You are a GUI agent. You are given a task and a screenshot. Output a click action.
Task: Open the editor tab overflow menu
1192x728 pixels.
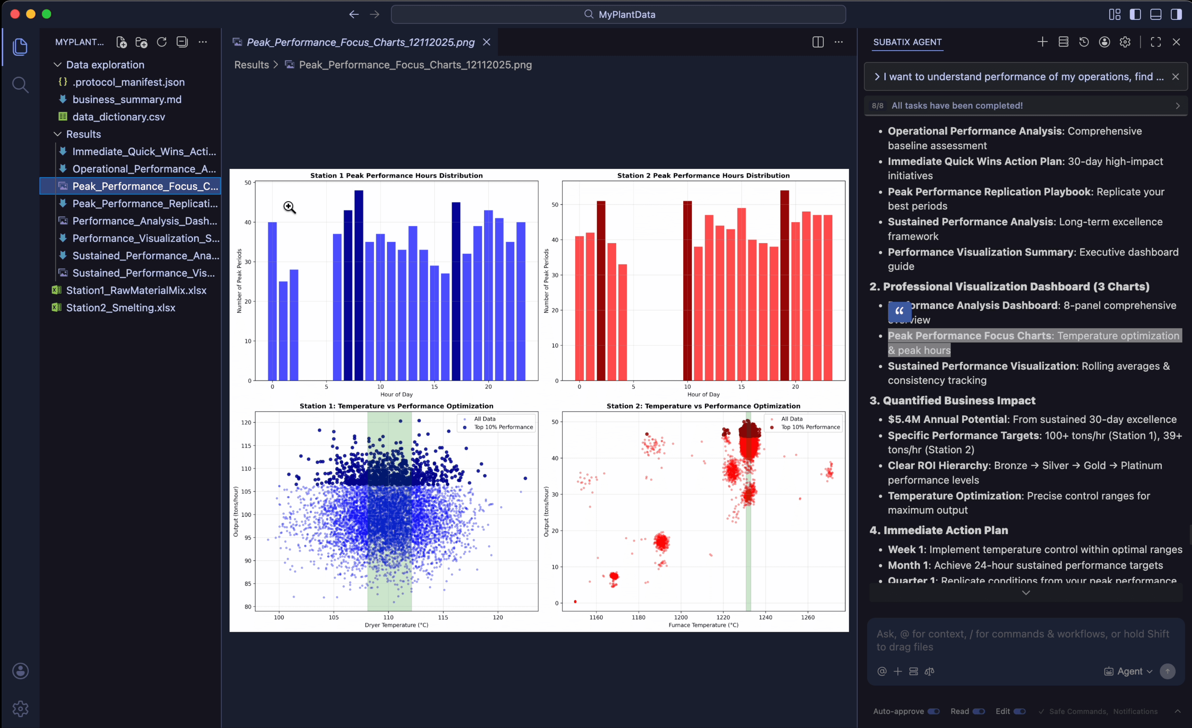click(839, 42)
